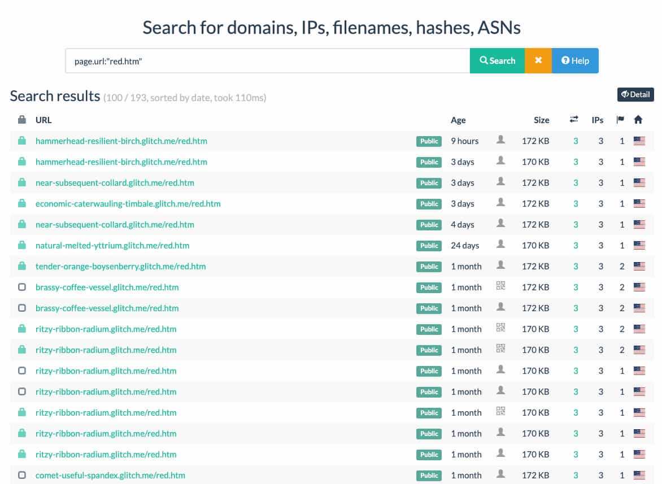Click the US flag on the hammerhead-resilient-birch result
The width and height of the screenshot is (662, 484).
(639, 141)
